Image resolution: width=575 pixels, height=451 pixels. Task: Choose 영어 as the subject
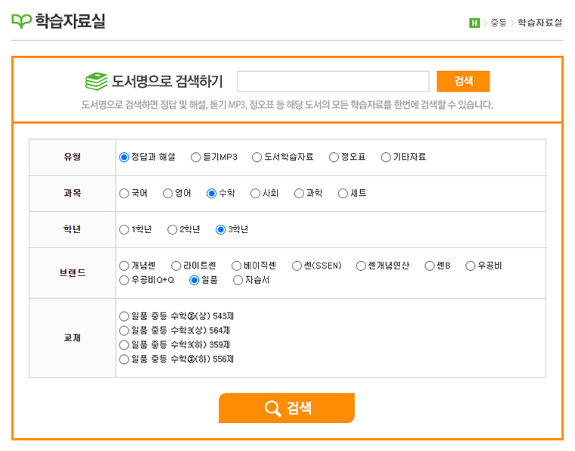tap(168, 193)
